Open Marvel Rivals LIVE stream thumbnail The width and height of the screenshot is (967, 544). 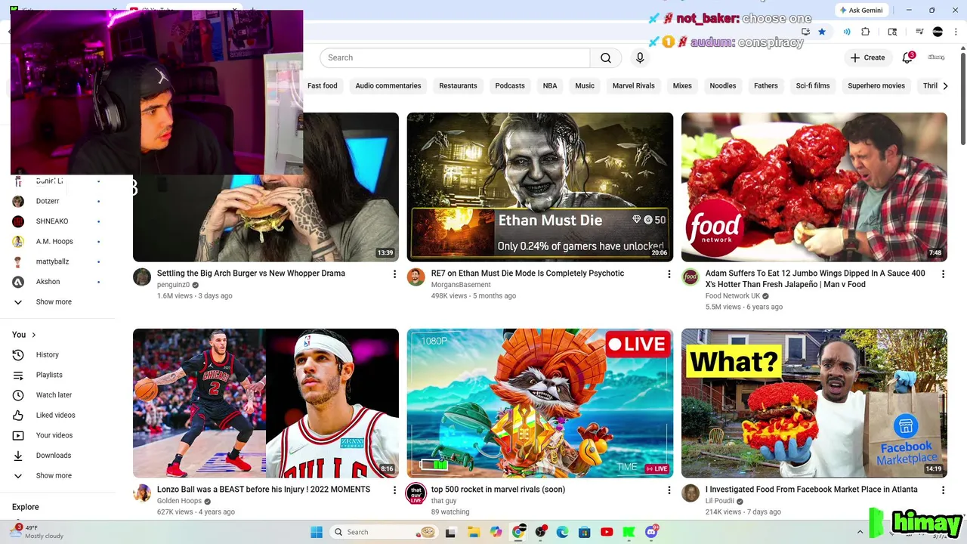540,403
